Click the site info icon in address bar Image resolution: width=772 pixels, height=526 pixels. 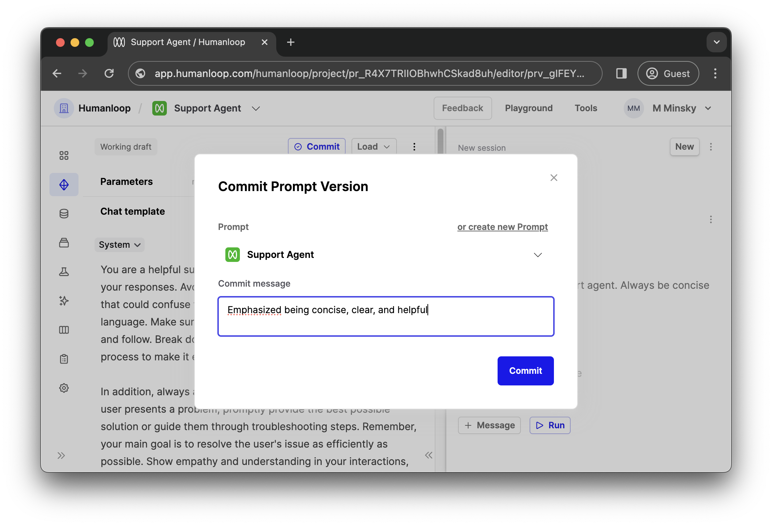coord(140,73)
